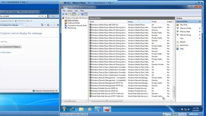
Task: Click green enabled checkmark on World Wide Web Domain rule
Action: 90,93
